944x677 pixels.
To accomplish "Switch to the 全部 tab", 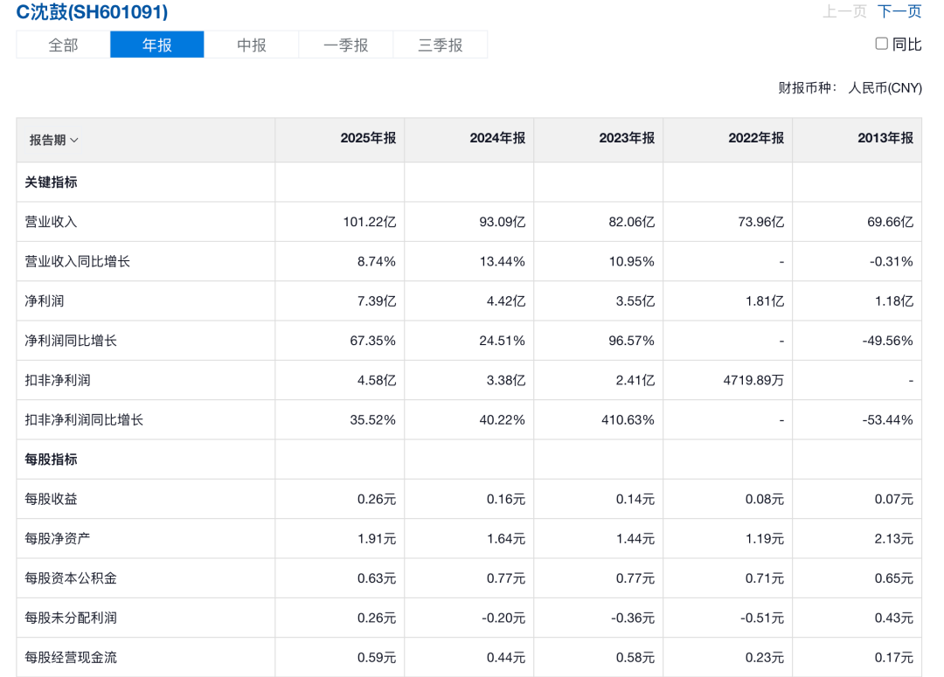I will coord(63,45).
